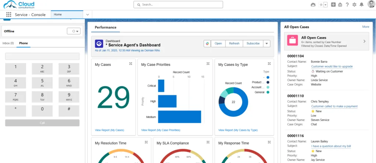View notifications bell
Image resolution: width=376 pixels, height=163 pixels.
[x=362, y=5]
